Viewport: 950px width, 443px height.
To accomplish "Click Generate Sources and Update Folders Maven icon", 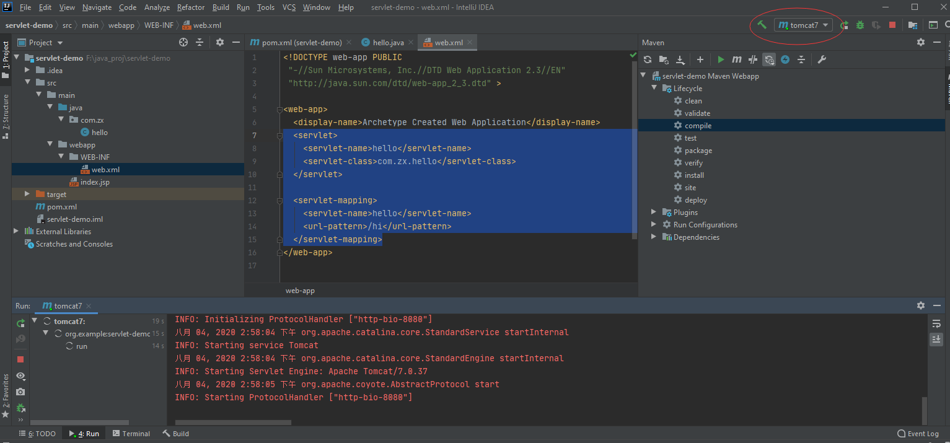I will click(x=664, y=59).
